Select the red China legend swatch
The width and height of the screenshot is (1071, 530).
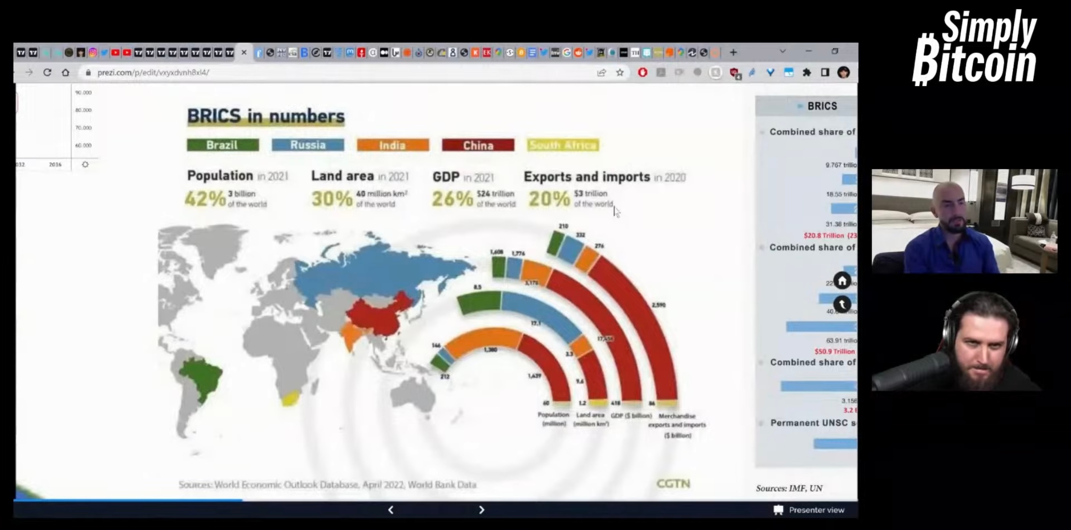478,145
